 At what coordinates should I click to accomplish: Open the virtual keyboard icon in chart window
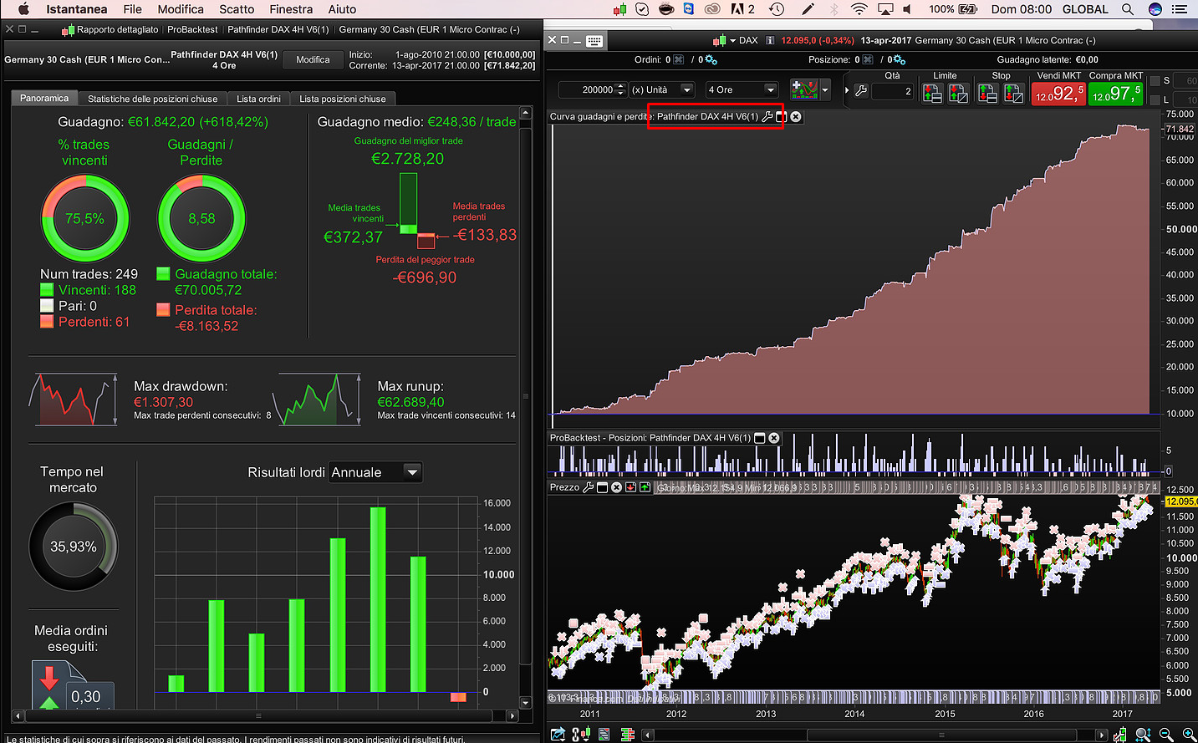point(594,40)
